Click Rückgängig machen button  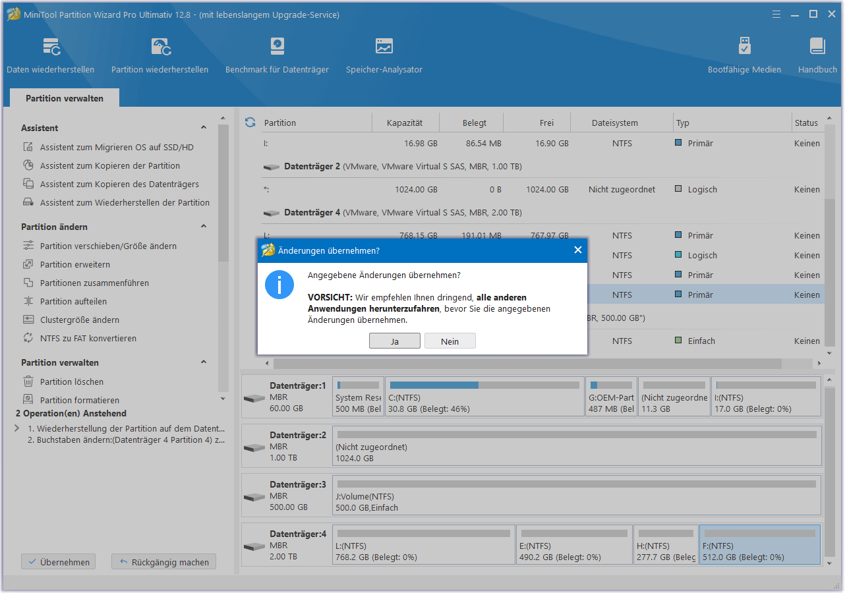[163, 562]
